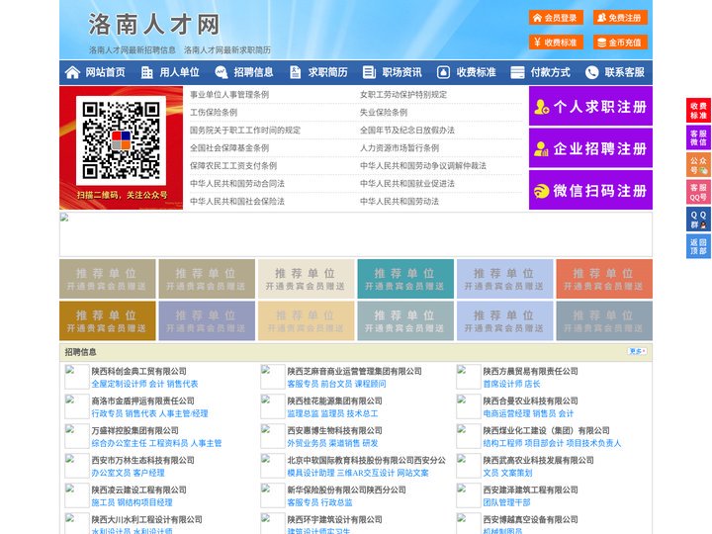Viewport: 712px width, 534px height.
Task: Open company 新华保险股份有限公司陕西分公司
Action: [346, 489]
